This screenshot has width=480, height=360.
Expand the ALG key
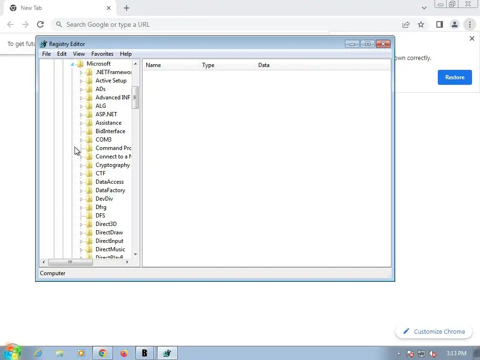click(81, 106)
